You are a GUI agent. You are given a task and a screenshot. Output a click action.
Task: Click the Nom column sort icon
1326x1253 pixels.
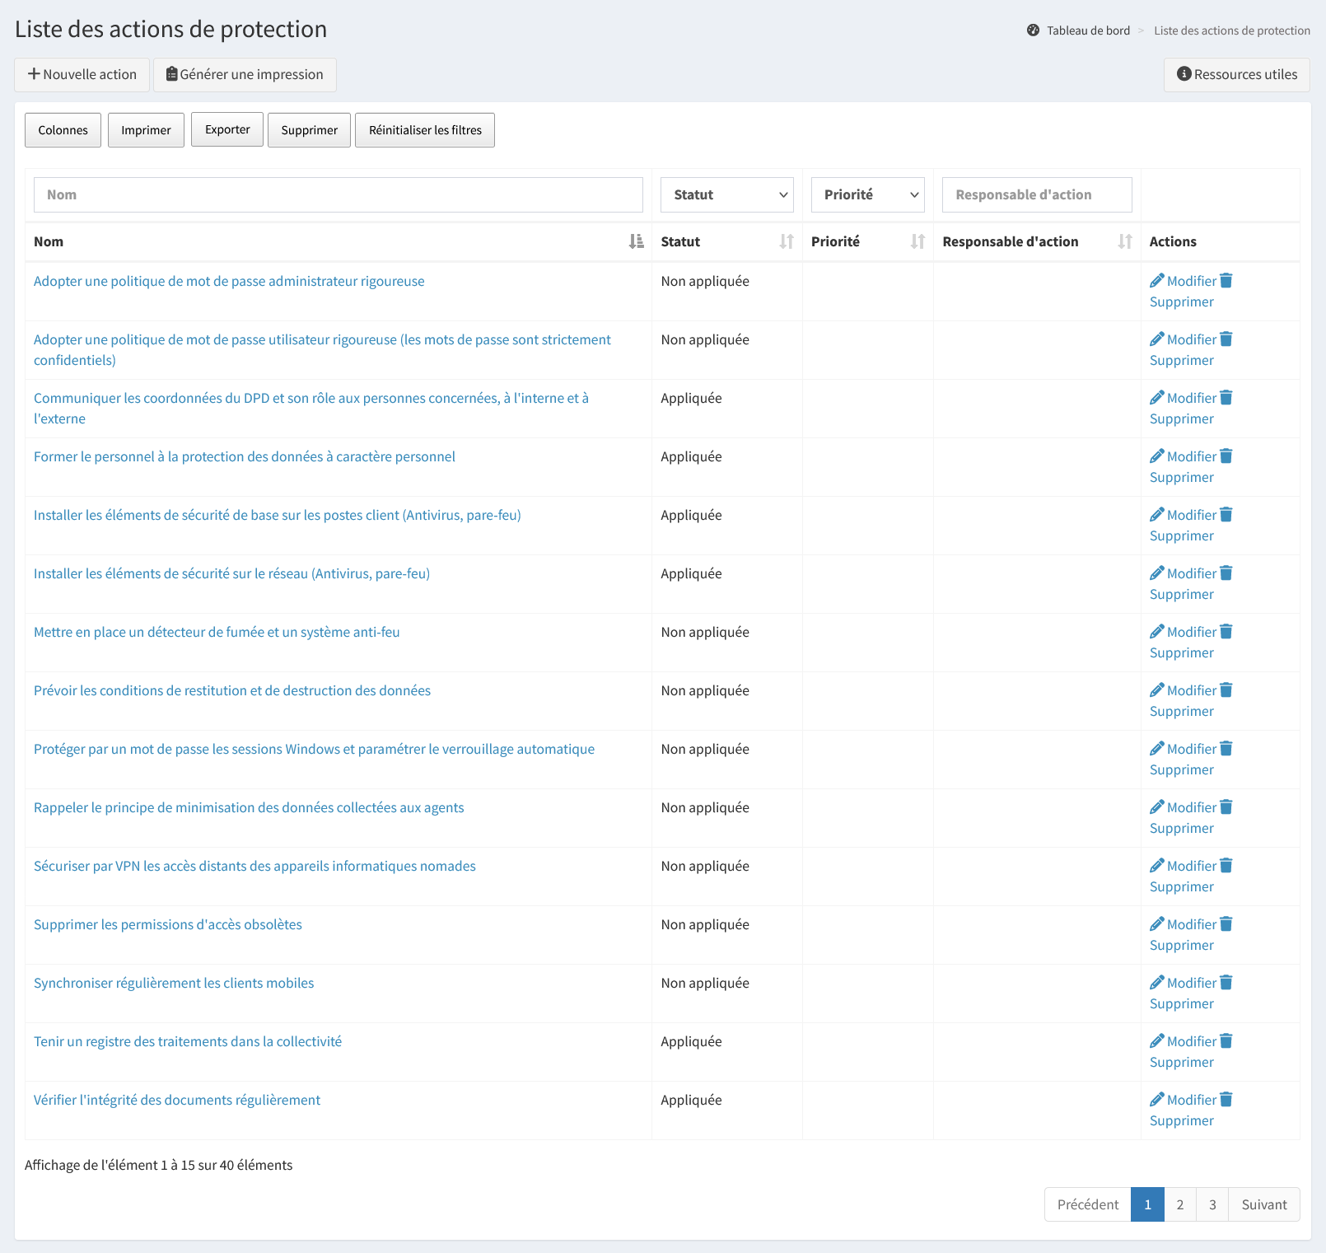point(636,241)
